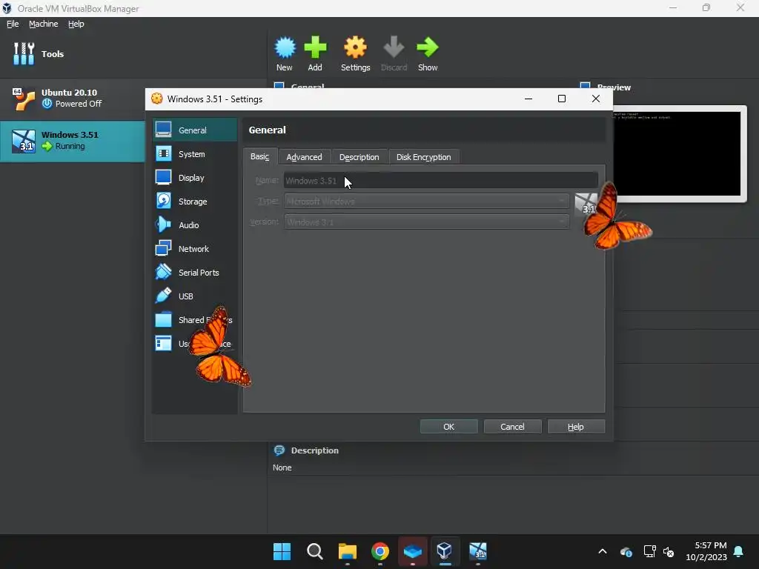
Task: Open the Machine menu
Action: [44, 24]
